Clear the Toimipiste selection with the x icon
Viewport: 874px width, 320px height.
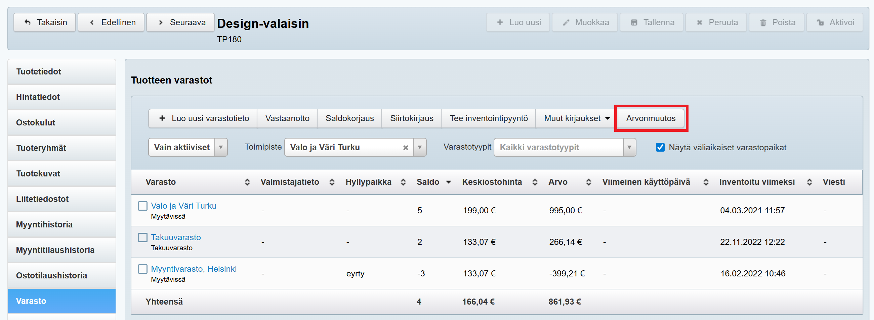[x=406, y=148]
